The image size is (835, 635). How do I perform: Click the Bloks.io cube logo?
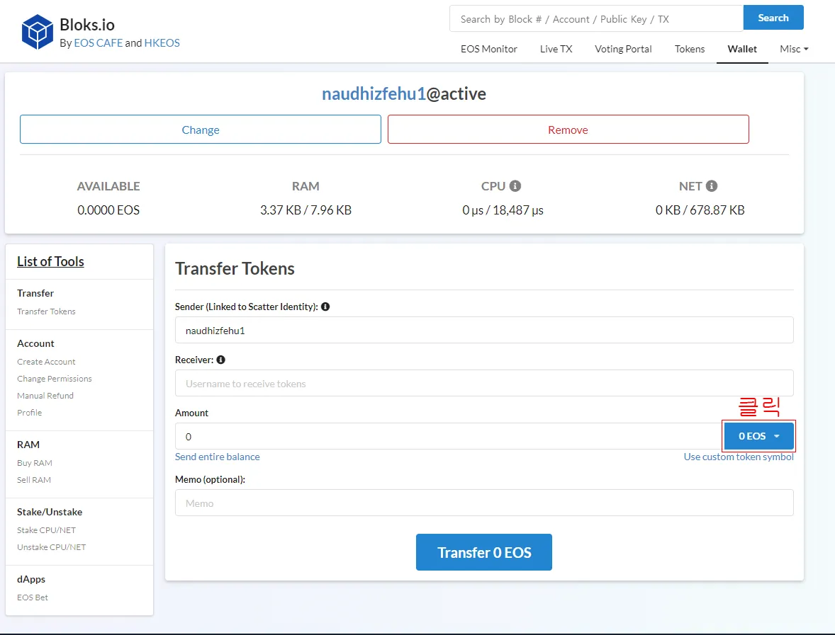tap(38, 32)
